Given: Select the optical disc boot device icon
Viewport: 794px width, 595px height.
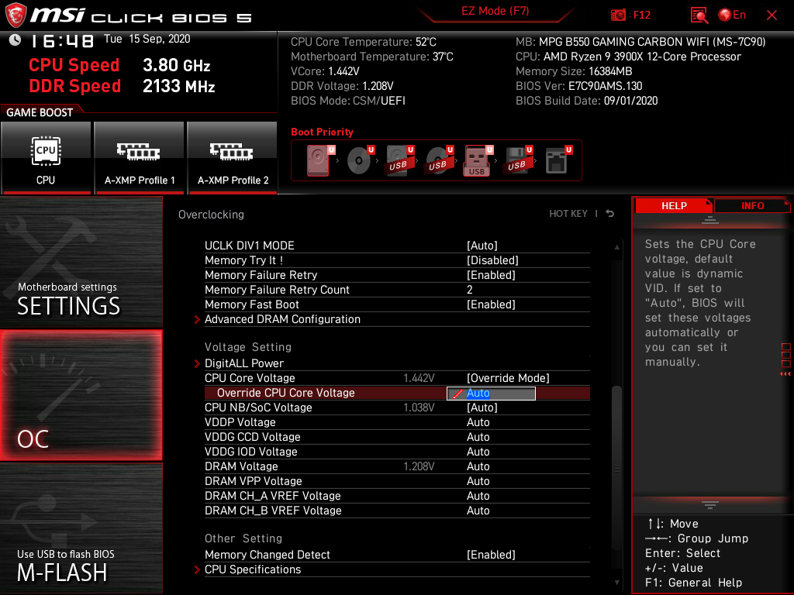Looking at the screenshot, I should click(x=360, y=160).
